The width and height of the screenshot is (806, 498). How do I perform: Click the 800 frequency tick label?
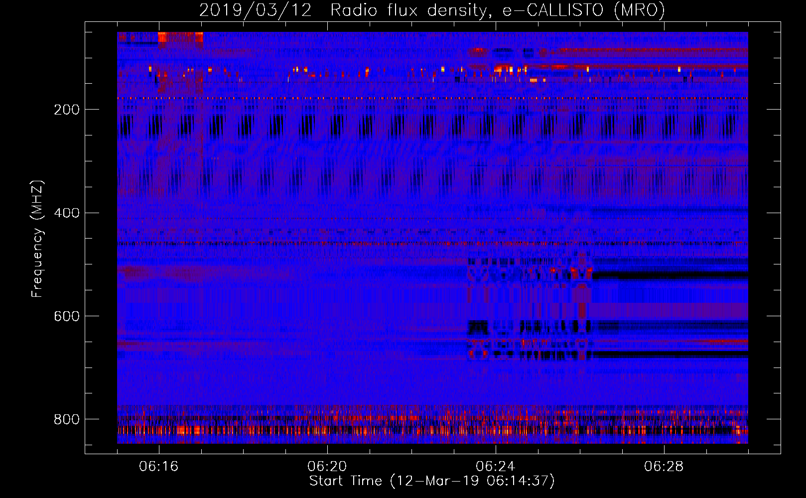click(67, 419)
